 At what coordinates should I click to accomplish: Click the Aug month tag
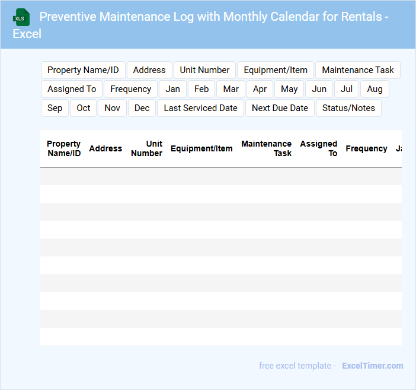[x=375, y=89]
